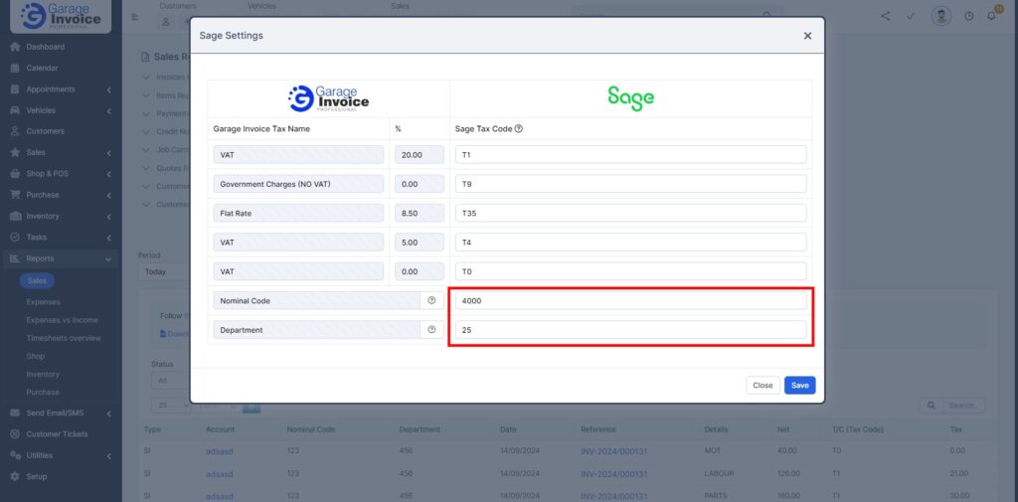Expand the Shop & POS submenu chevron
1018x502 pixels.
[x=109, y=174]
